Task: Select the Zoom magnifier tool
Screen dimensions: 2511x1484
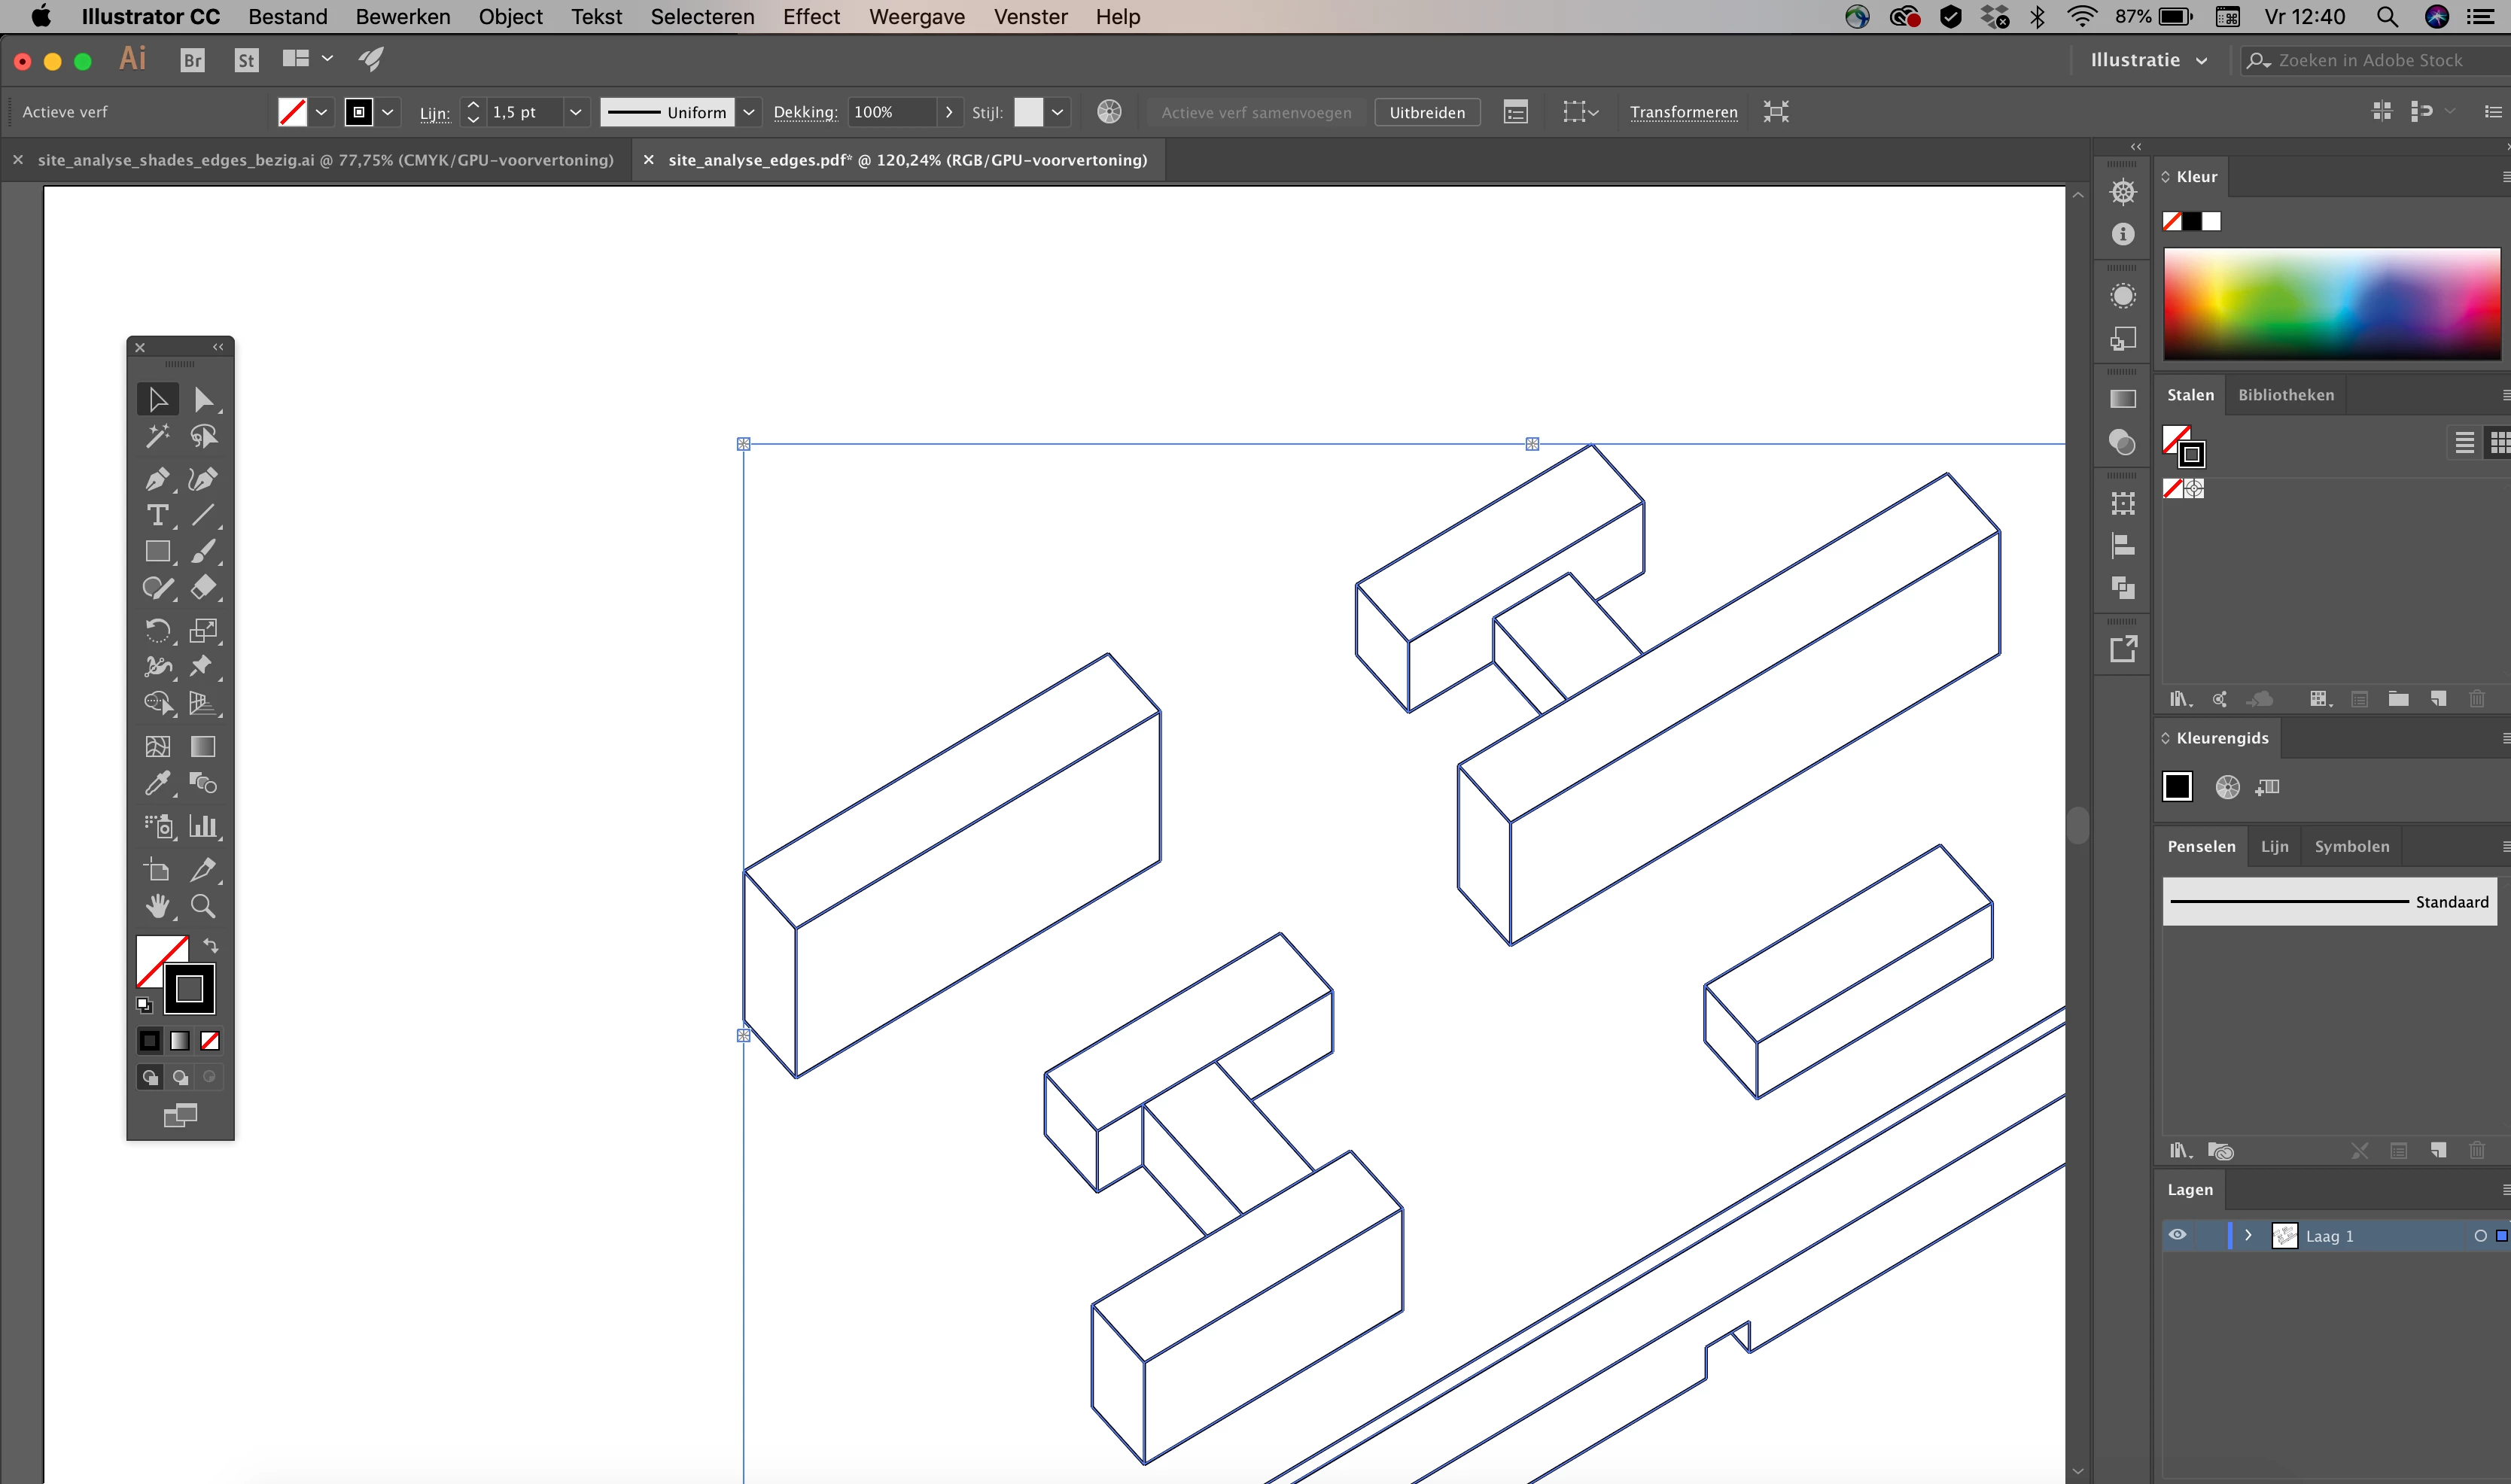Action: 203,906
